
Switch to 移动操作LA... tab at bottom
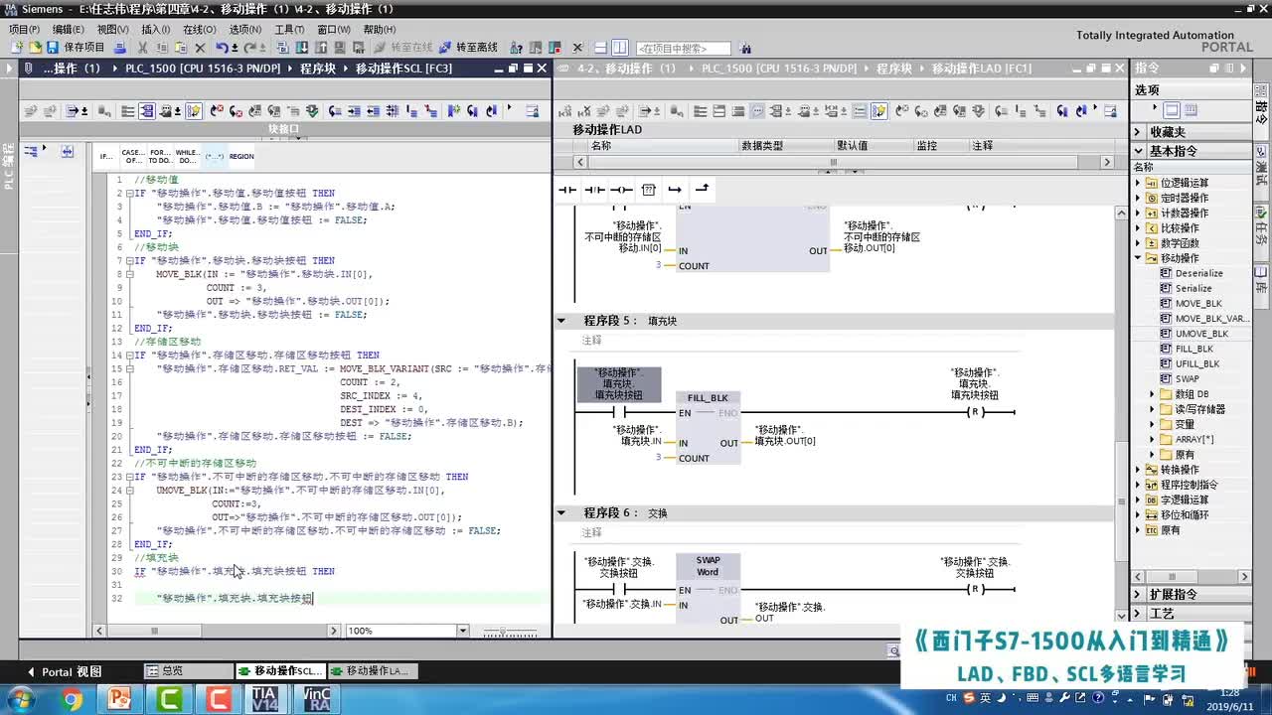point(372,671)
